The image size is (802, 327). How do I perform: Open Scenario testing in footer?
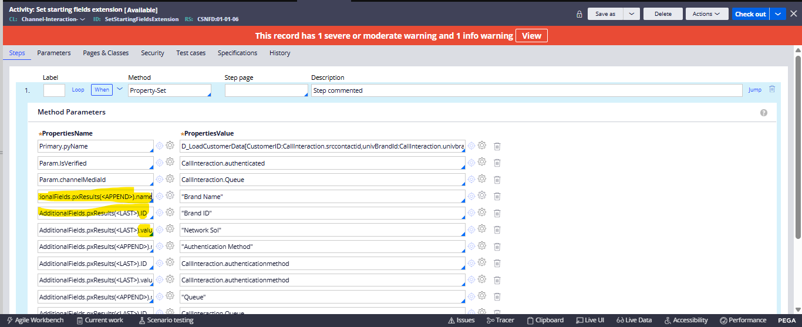(x=166, y=320)
